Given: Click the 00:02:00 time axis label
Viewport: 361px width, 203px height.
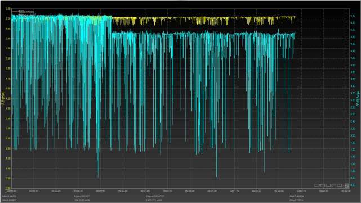Looking at the screenshot, I should coord(279,191).
